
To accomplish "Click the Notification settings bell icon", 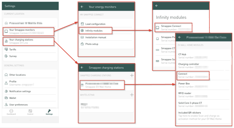I will point(6,91).
